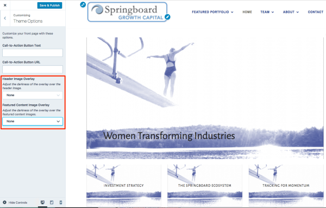Image resolution: width=326 pixels, height=208 pixels.
Task: Click the Women Transforming Industries heading
Action: click(x=169, y=136)
